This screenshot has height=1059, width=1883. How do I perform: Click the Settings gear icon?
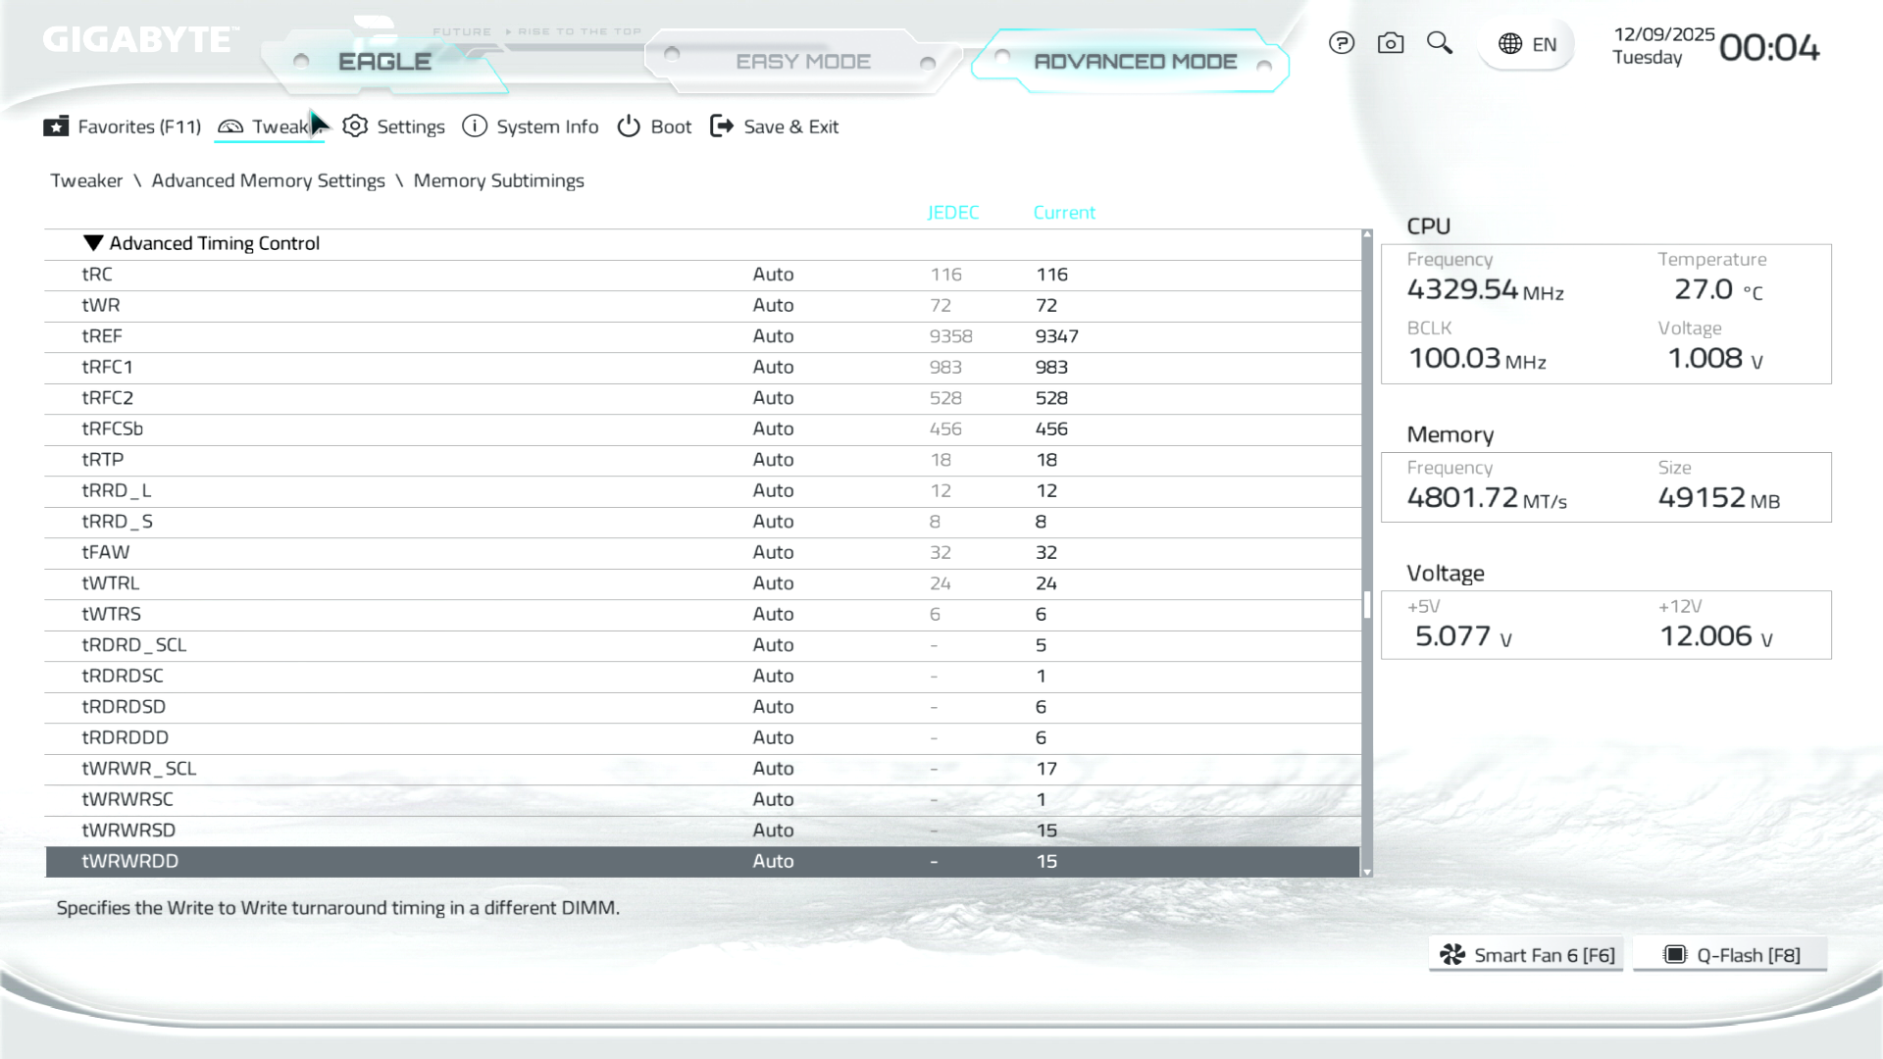tap(355, 126)
